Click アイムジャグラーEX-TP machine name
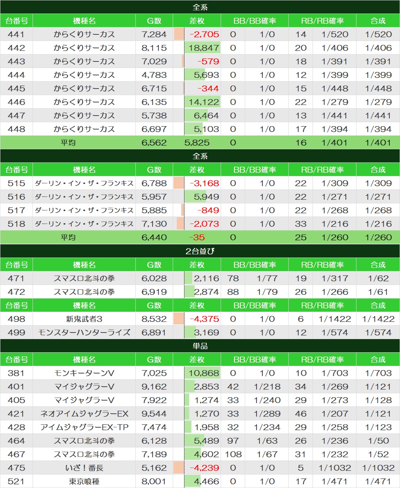The image size is (400, 488). click(x=84, y=427)
